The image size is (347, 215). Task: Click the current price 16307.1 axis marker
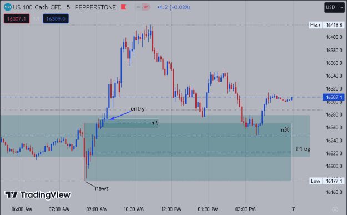[334, 97]
